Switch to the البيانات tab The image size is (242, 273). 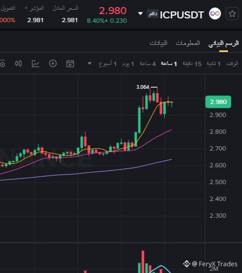point(158,43)
